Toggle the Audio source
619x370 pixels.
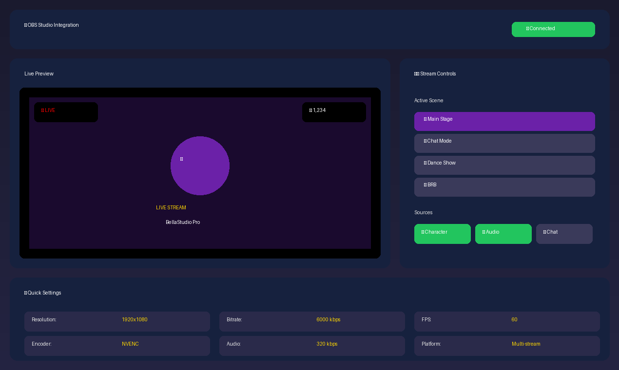503,234
